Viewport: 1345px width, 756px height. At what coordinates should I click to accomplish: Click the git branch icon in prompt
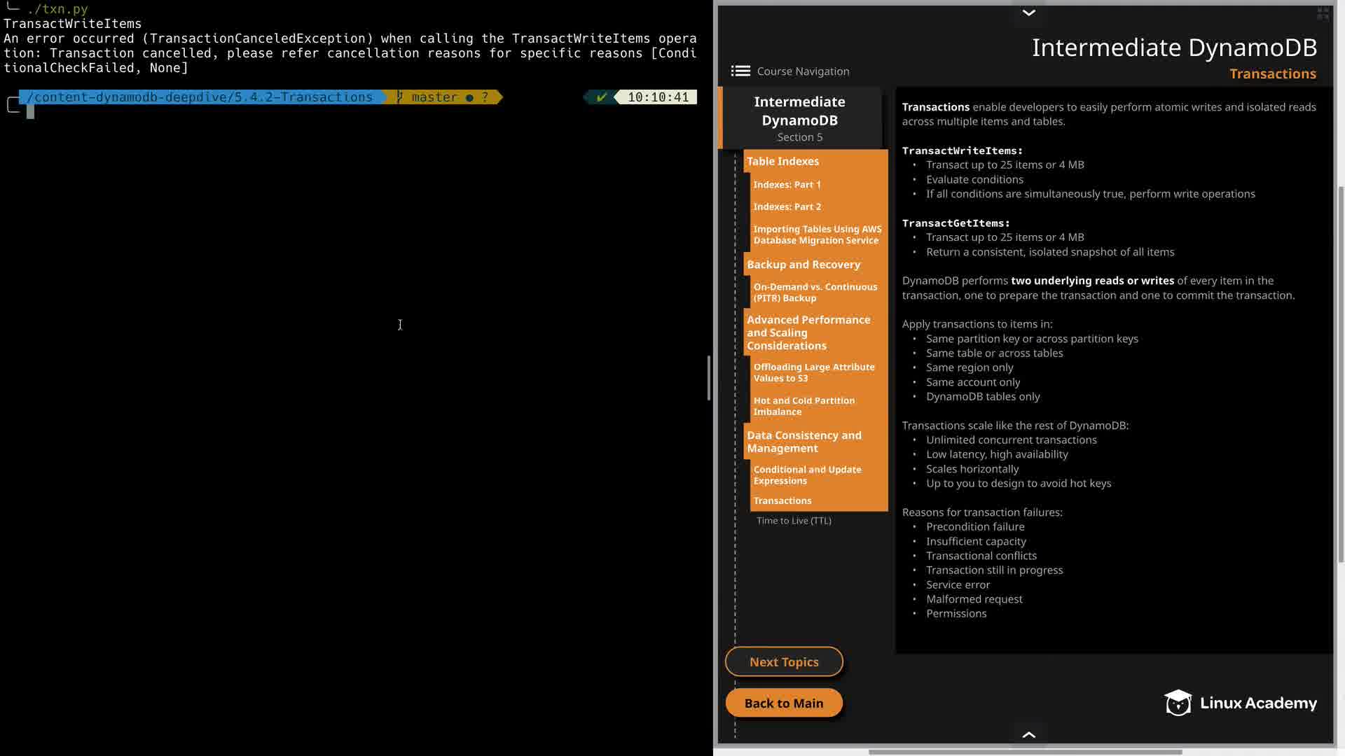(400, 97)
